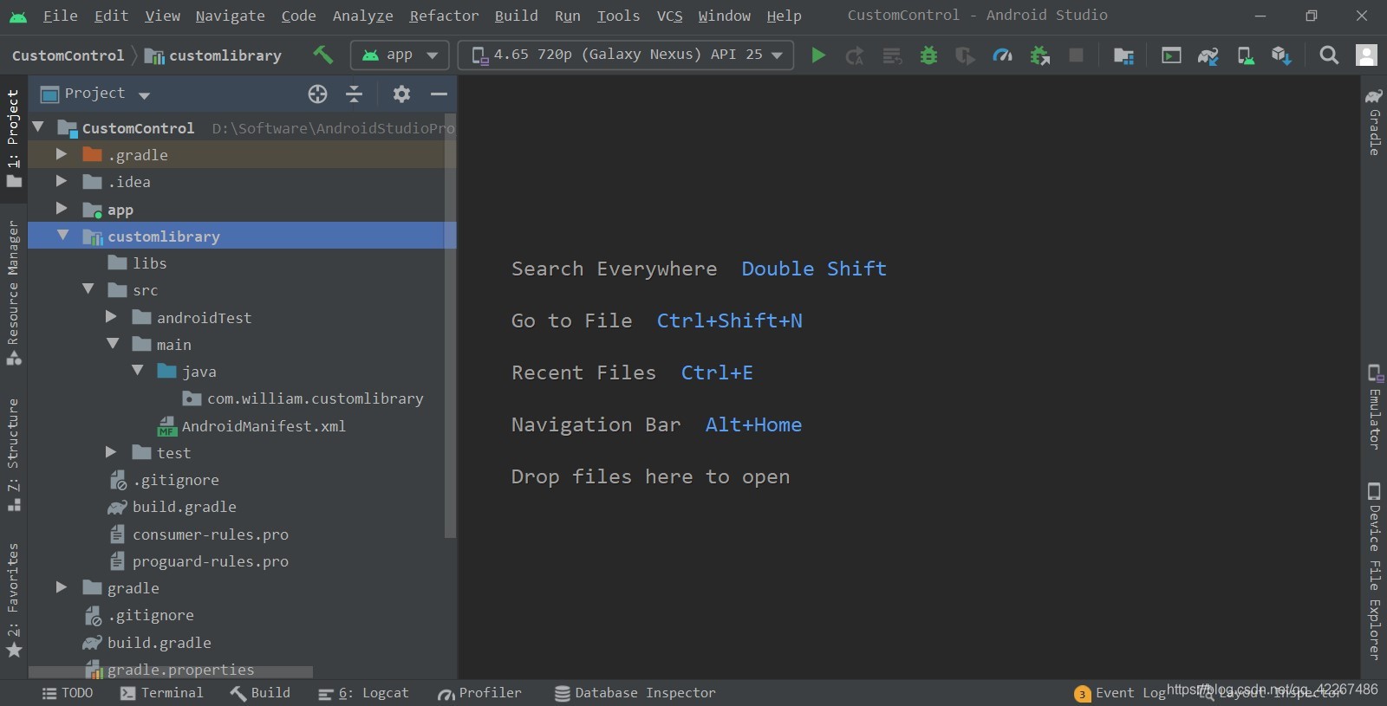Click the user account avatar icon

[x=1366, y=55]
